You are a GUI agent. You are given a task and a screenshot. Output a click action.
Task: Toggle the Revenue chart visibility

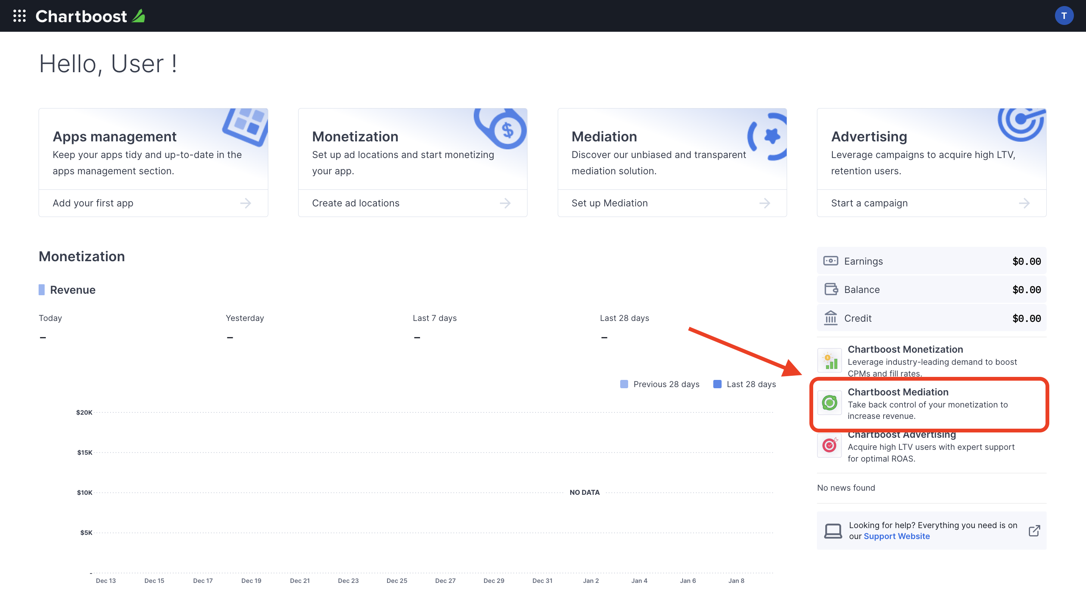[x=41, y=289]
